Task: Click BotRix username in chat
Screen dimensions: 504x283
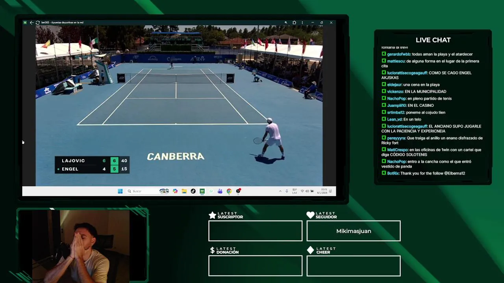Action: coord(393,173)
